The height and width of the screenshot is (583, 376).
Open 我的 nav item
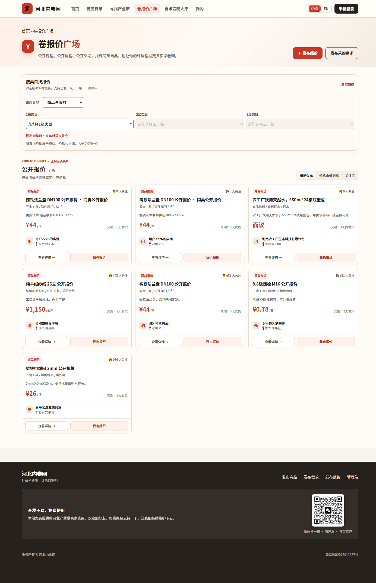point(200,9)
